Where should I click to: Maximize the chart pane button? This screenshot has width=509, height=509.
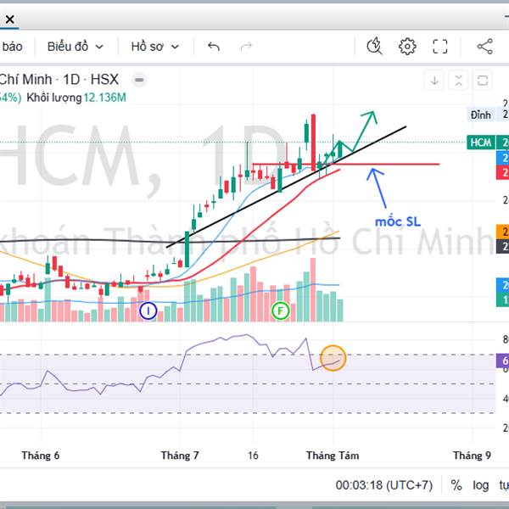pos(483,81)
